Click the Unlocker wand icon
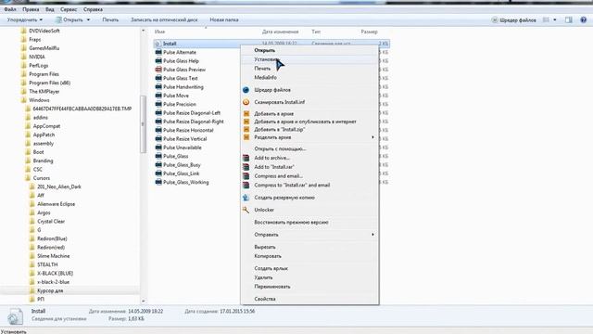Viewport: 593px width, 334px height. pyautogui.click(x=246, y=210)
